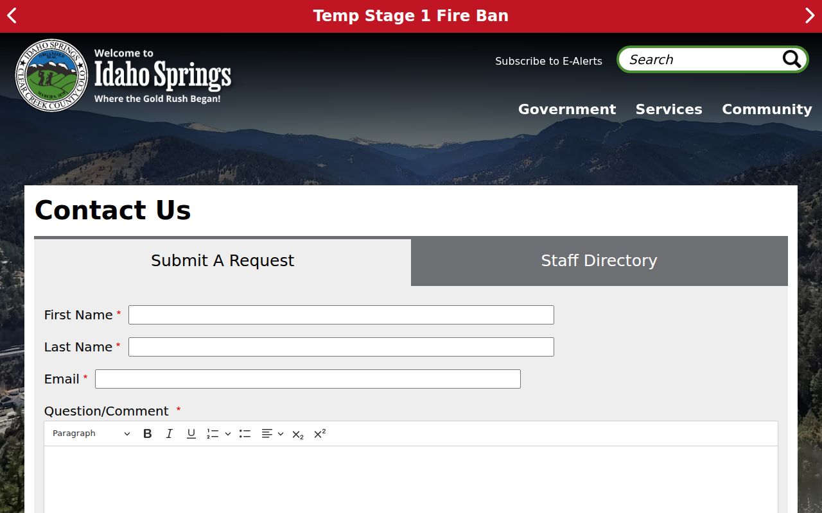Click the Contact Us heading
Viewport: 822px width, 513px height.
[x=113, y=210]
